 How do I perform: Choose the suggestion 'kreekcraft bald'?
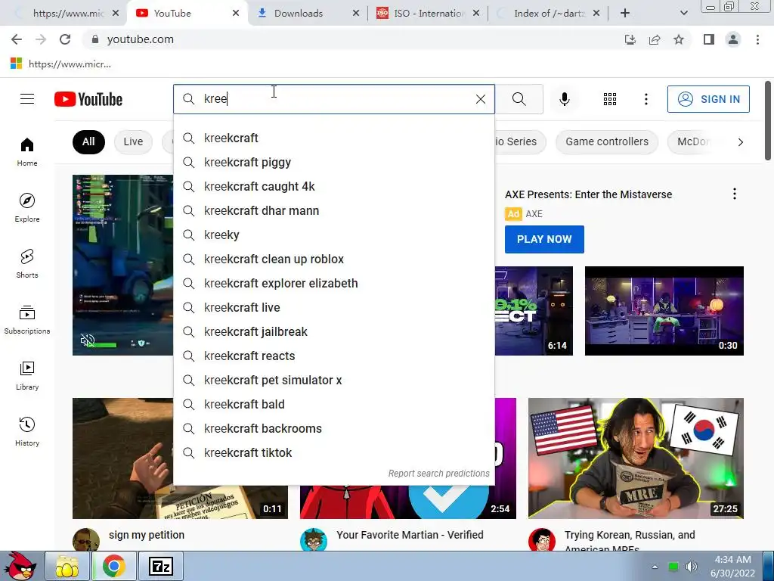pos(333,404)
